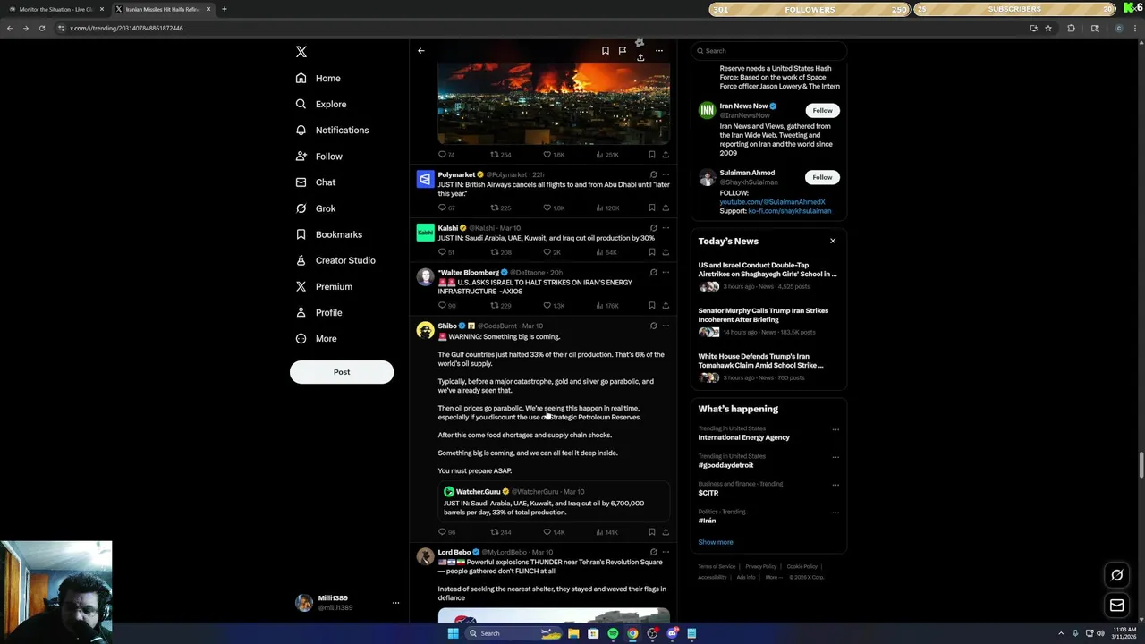
Task: Open the Windows Start menu
Action: pos(453,633)
